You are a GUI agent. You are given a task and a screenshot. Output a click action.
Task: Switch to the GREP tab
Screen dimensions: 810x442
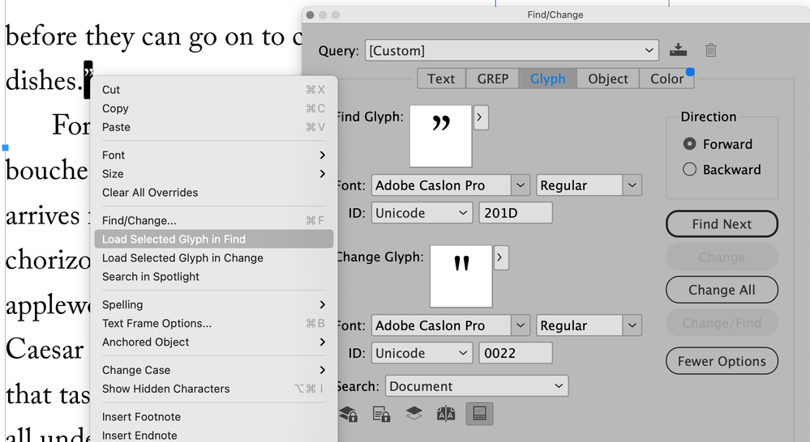(492, 79)
